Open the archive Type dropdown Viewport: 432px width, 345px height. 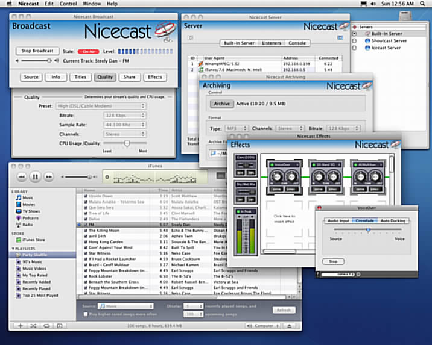coord(237,128)
